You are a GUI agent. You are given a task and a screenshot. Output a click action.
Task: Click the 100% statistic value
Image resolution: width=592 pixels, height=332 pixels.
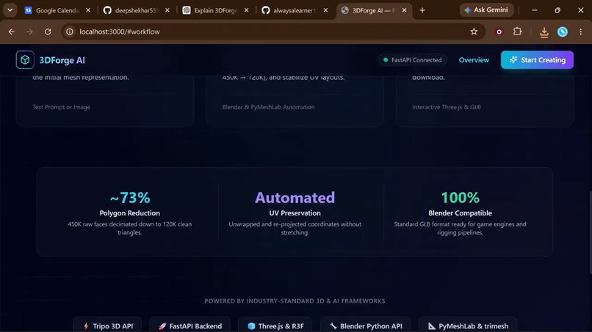pyautogui.click(x=461, y=197)
